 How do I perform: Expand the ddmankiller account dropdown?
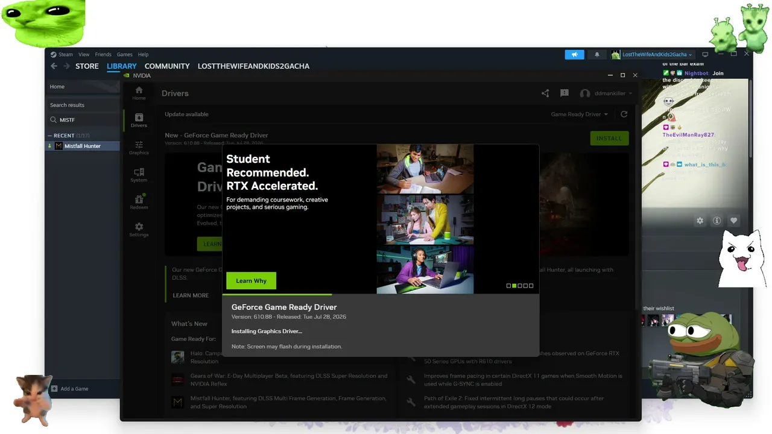[606, 93]
